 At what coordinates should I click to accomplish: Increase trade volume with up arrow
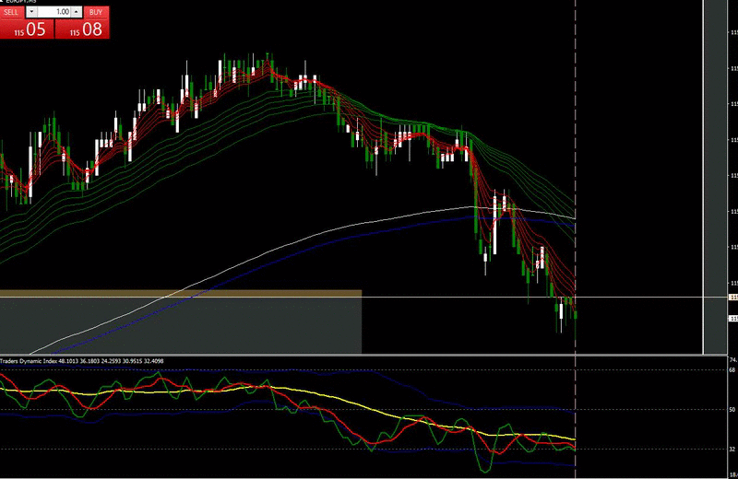click(x=77, y=12)
